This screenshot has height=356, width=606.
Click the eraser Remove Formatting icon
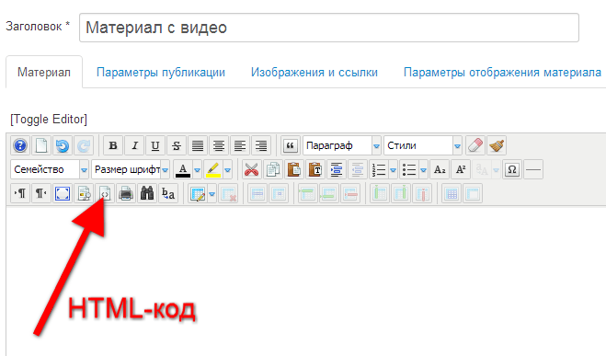(475, 145)
